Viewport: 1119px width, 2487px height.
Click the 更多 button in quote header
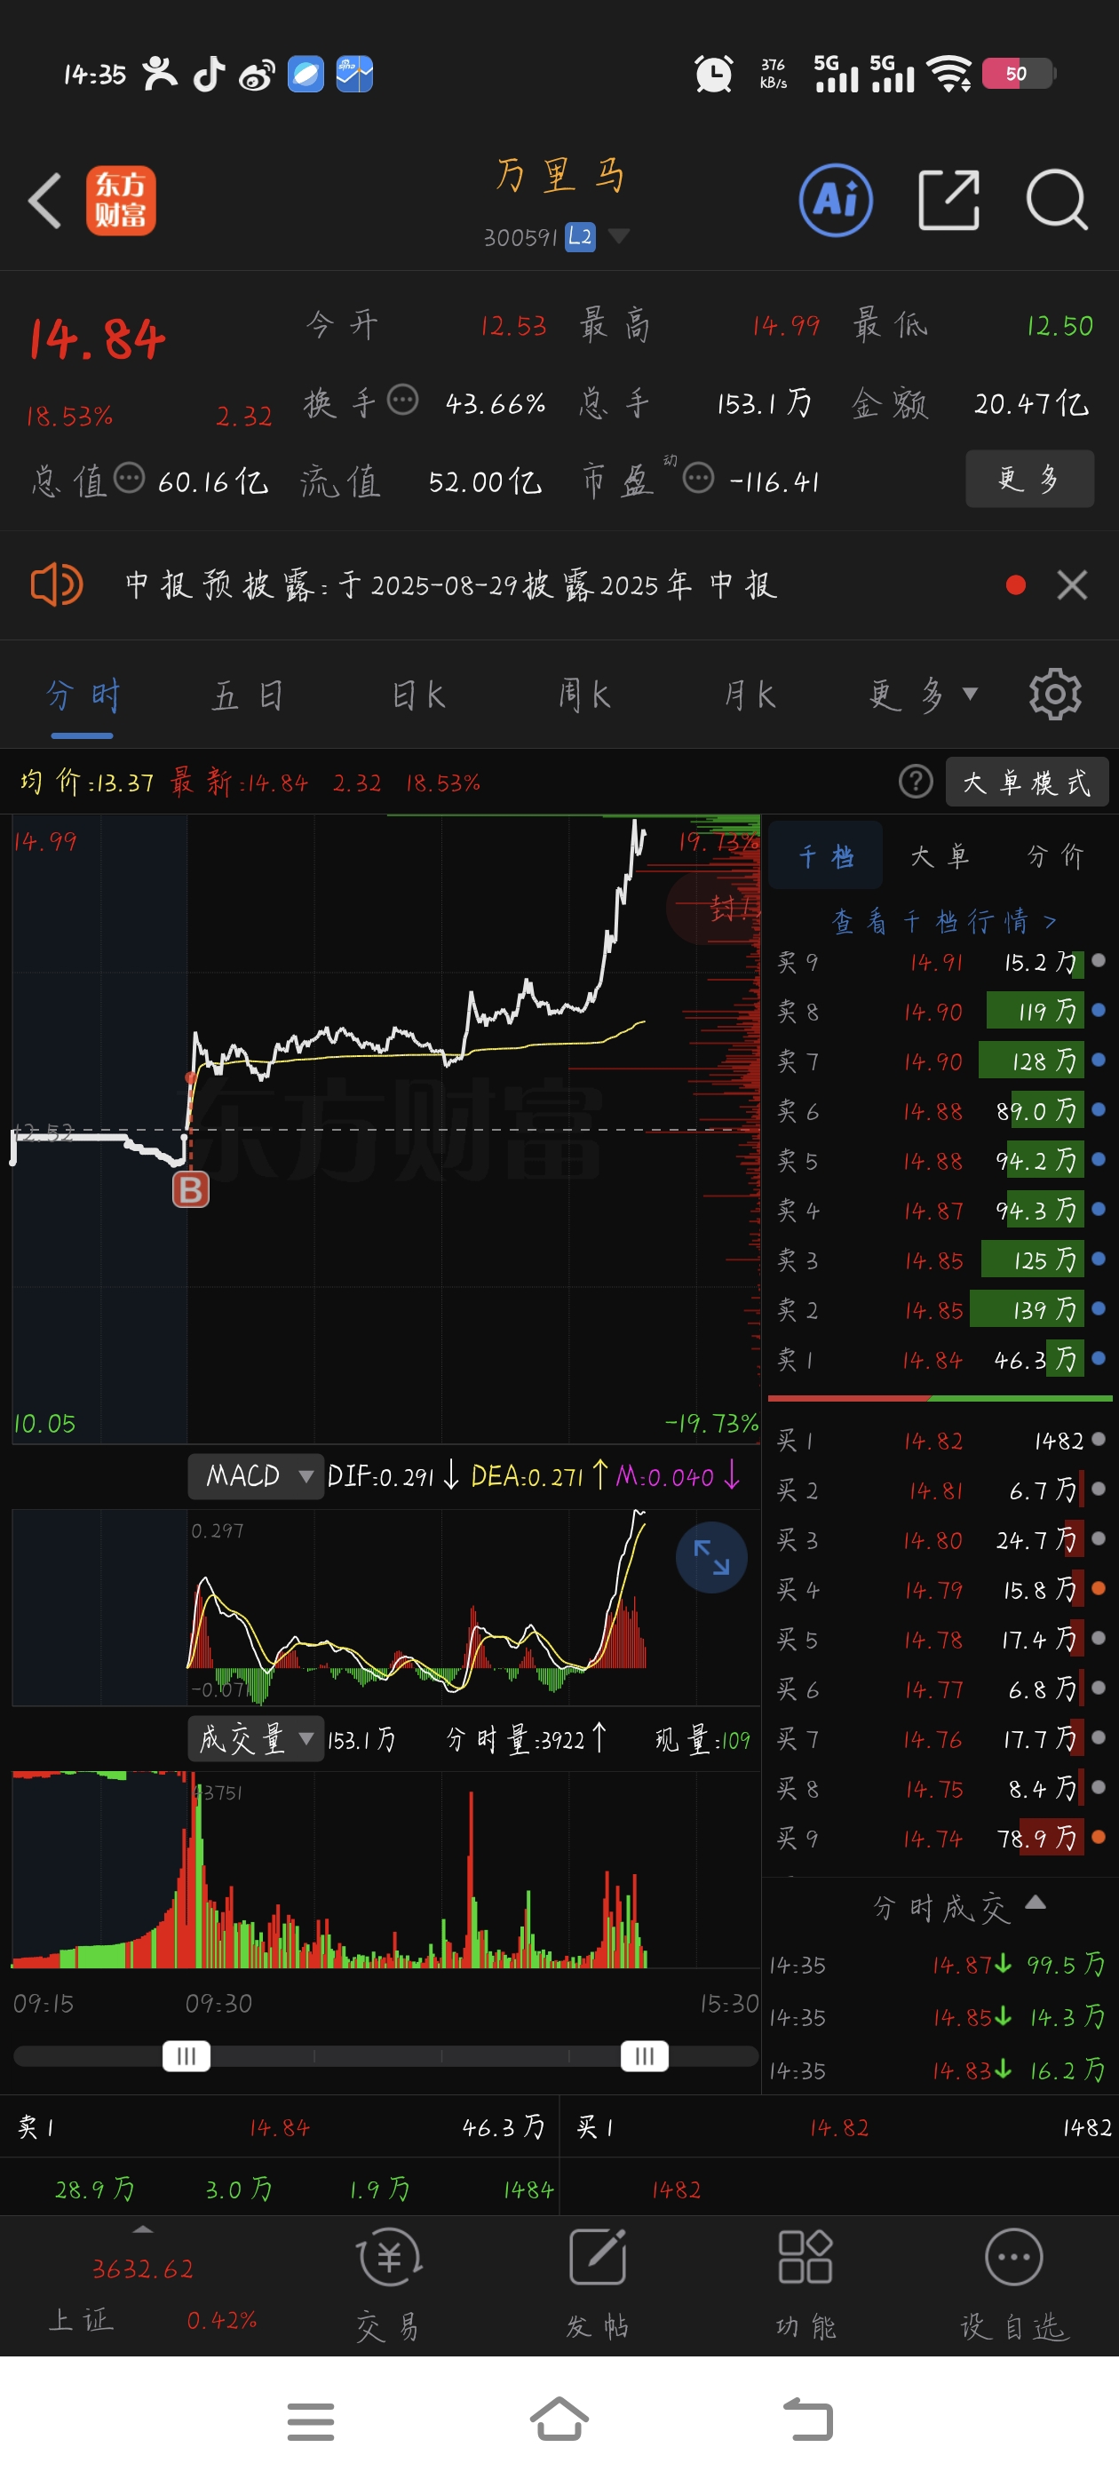point(1029,478)
